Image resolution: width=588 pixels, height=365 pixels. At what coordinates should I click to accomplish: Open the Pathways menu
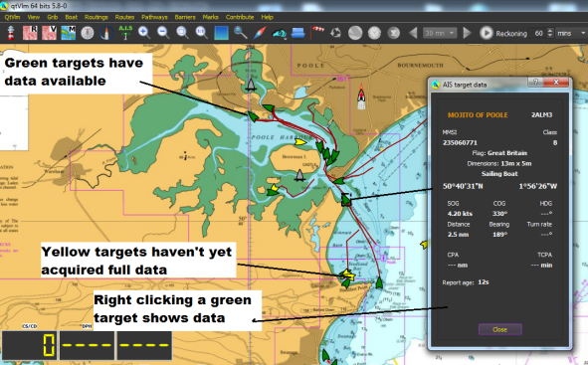pyautogui.click(x=154, y=17)
